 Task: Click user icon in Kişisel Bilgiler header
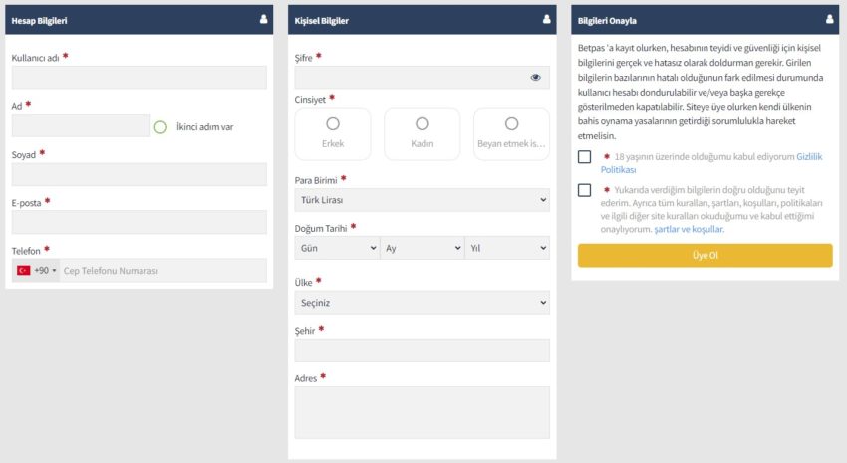tap(546, 19)
